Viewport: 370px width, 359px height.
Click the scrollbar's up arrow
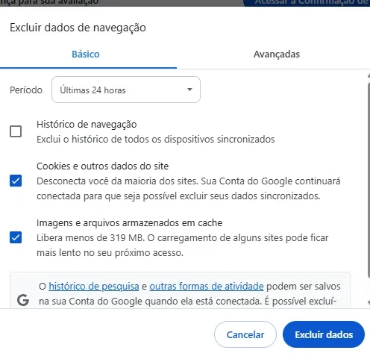click(x=369, y=76)
